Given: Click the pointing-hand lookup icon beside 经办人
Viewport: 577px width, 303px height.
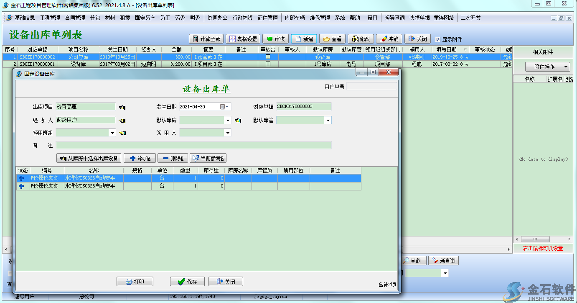Looking at the screenshot, I should pyautogui.click(x=122, y=121).
